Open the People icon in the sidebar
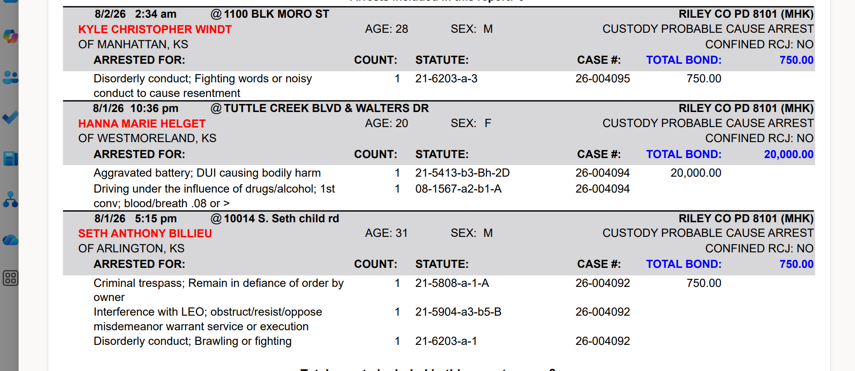The width and height of the screenshot is (855, 371). (x=10, y=77)
